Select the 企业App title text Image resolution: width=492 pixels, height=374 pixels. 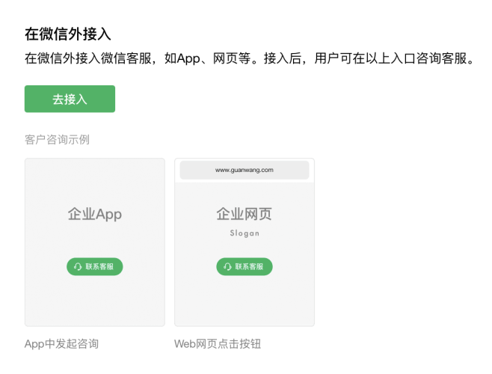coord(95,214)
